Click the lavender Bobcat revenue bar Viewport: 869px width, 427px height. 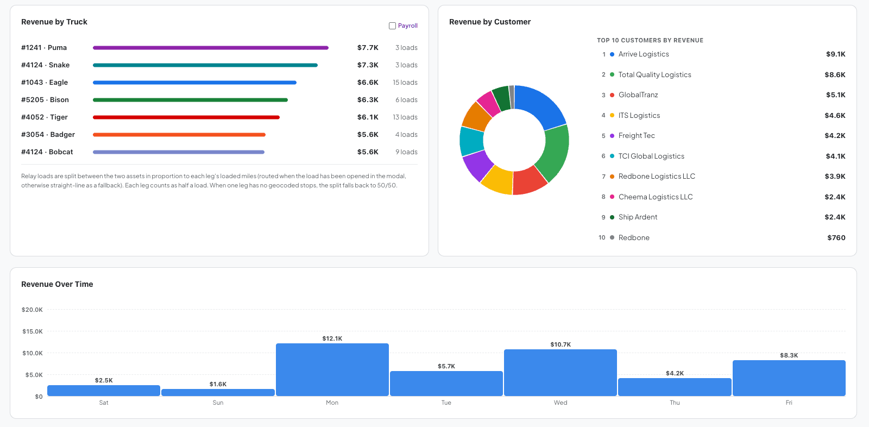pyautogui.click(x=179, y=152)
